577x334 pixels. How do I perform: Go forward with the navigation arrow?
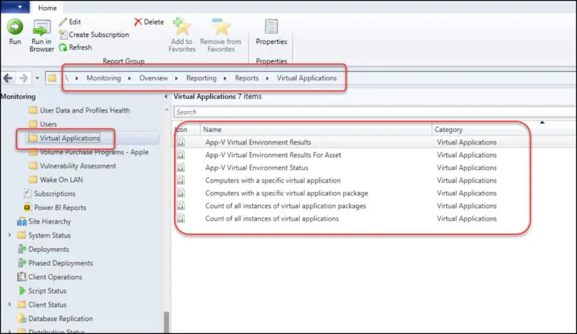point(23,78)
